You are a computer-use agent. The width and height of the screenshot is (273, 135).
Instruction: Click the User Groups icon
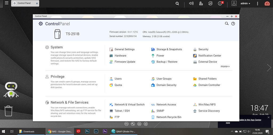(x=153, y=79)
